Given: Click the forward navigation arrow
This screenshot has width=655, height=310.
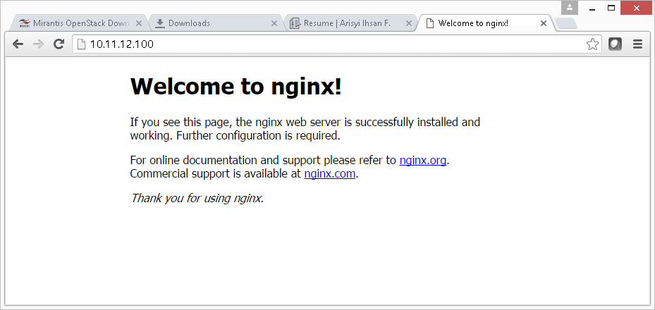Looking at the screenshot, I should [38, 44].
